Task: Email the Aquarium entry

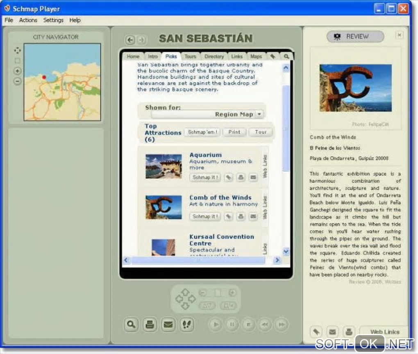Action: point(253,177)
